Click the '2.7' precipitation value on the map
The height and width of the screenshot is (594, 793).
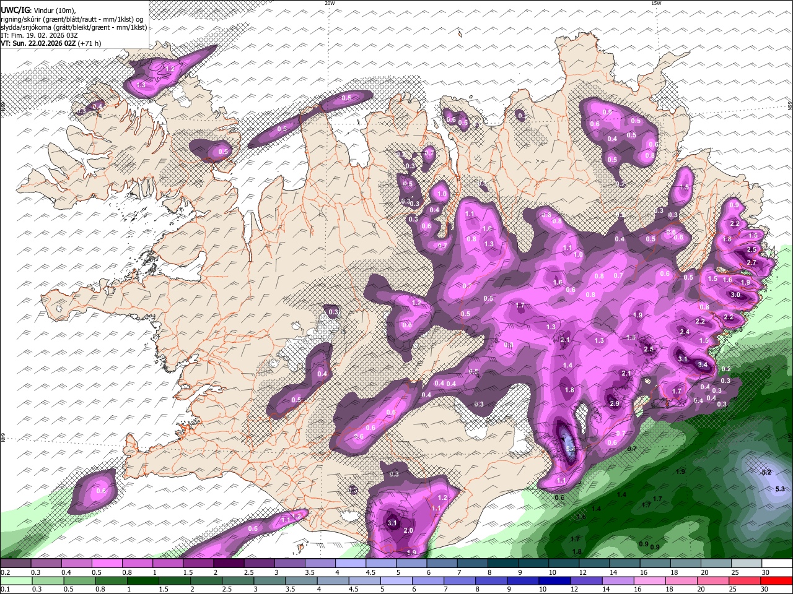tap(752, 263)
